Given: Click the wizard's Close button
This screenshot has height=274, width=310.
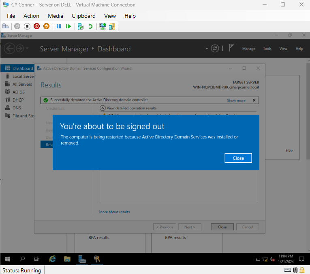Looking at the screenshot, I should point(222,227).
